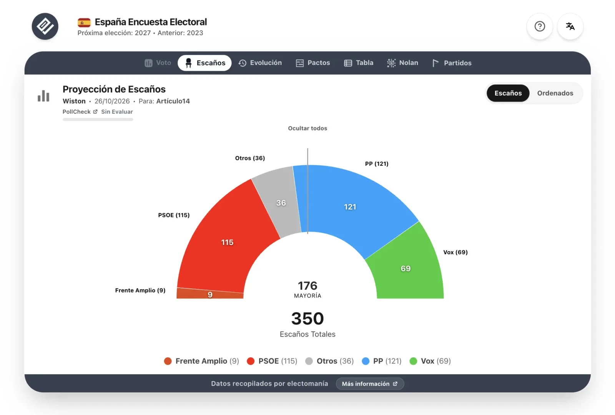Switch to Ordenados view toggle
The height and width of the screenshot is (415, 615).
click(555, 93)
